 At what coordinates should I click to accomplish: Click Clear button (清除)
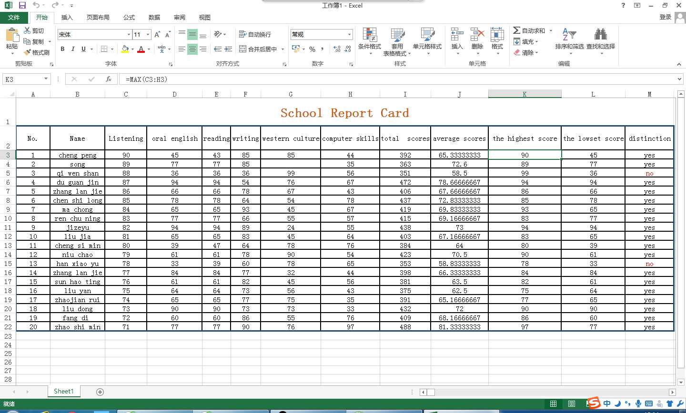click(x=525, y=52)
